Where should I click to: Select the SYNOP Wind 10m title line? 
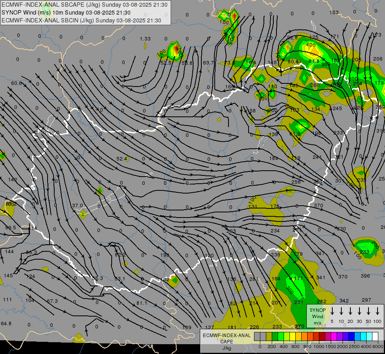click(66, 13)
